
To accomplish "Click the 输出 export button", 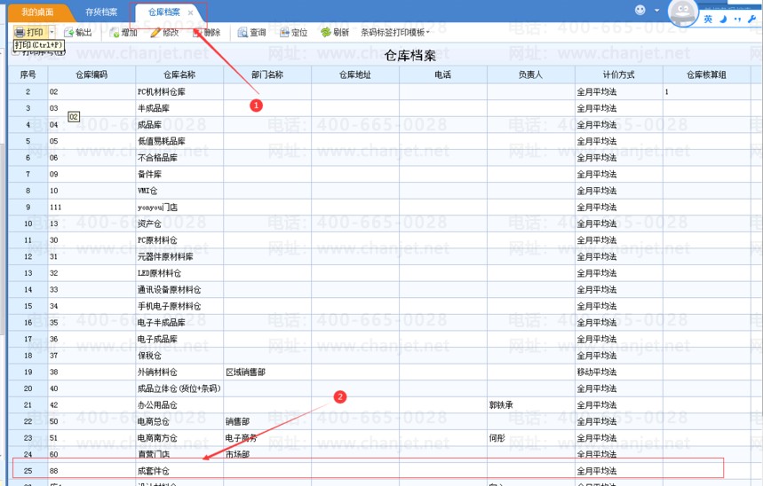I will [78, 33].
